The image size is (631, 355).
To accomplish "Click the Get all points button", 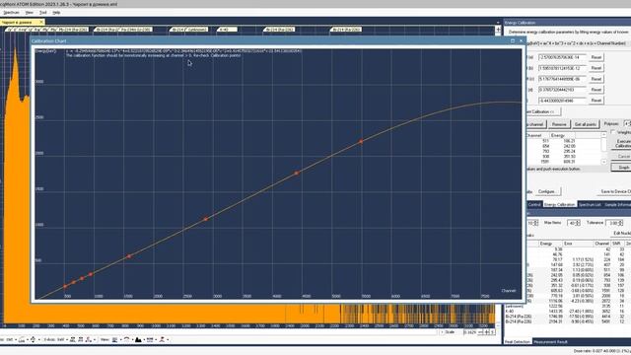I will (x=585, y=124).
